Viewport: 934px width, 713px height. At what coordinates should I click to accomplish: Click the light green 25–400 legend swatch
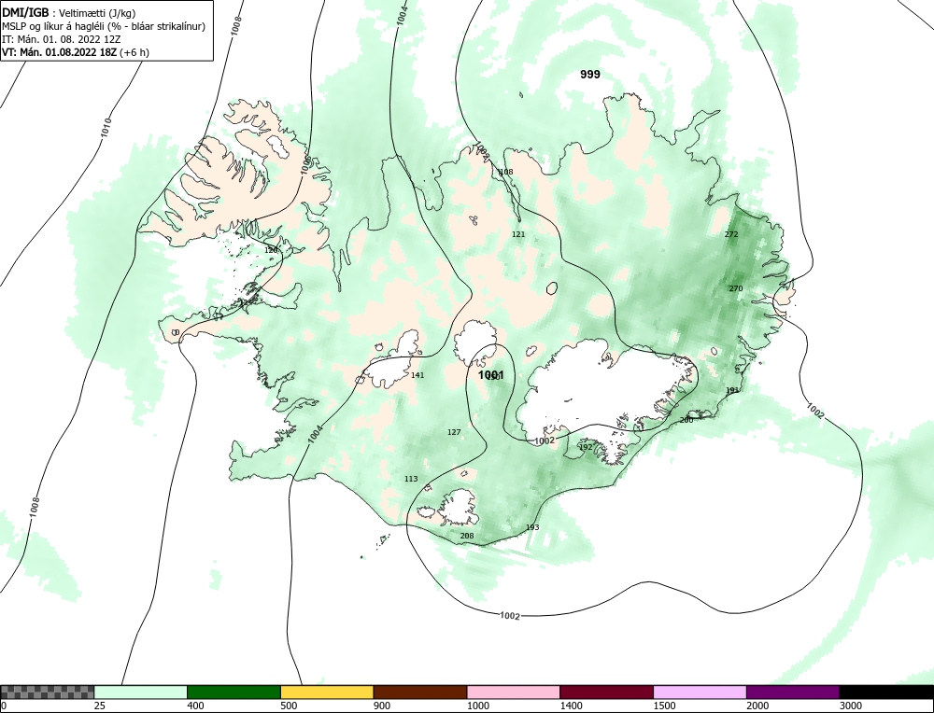pyautogui.click(x=141, y=692)
